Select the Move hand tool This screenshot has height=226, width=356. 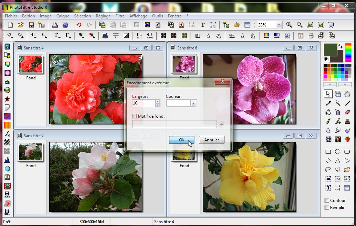point(347,94)
